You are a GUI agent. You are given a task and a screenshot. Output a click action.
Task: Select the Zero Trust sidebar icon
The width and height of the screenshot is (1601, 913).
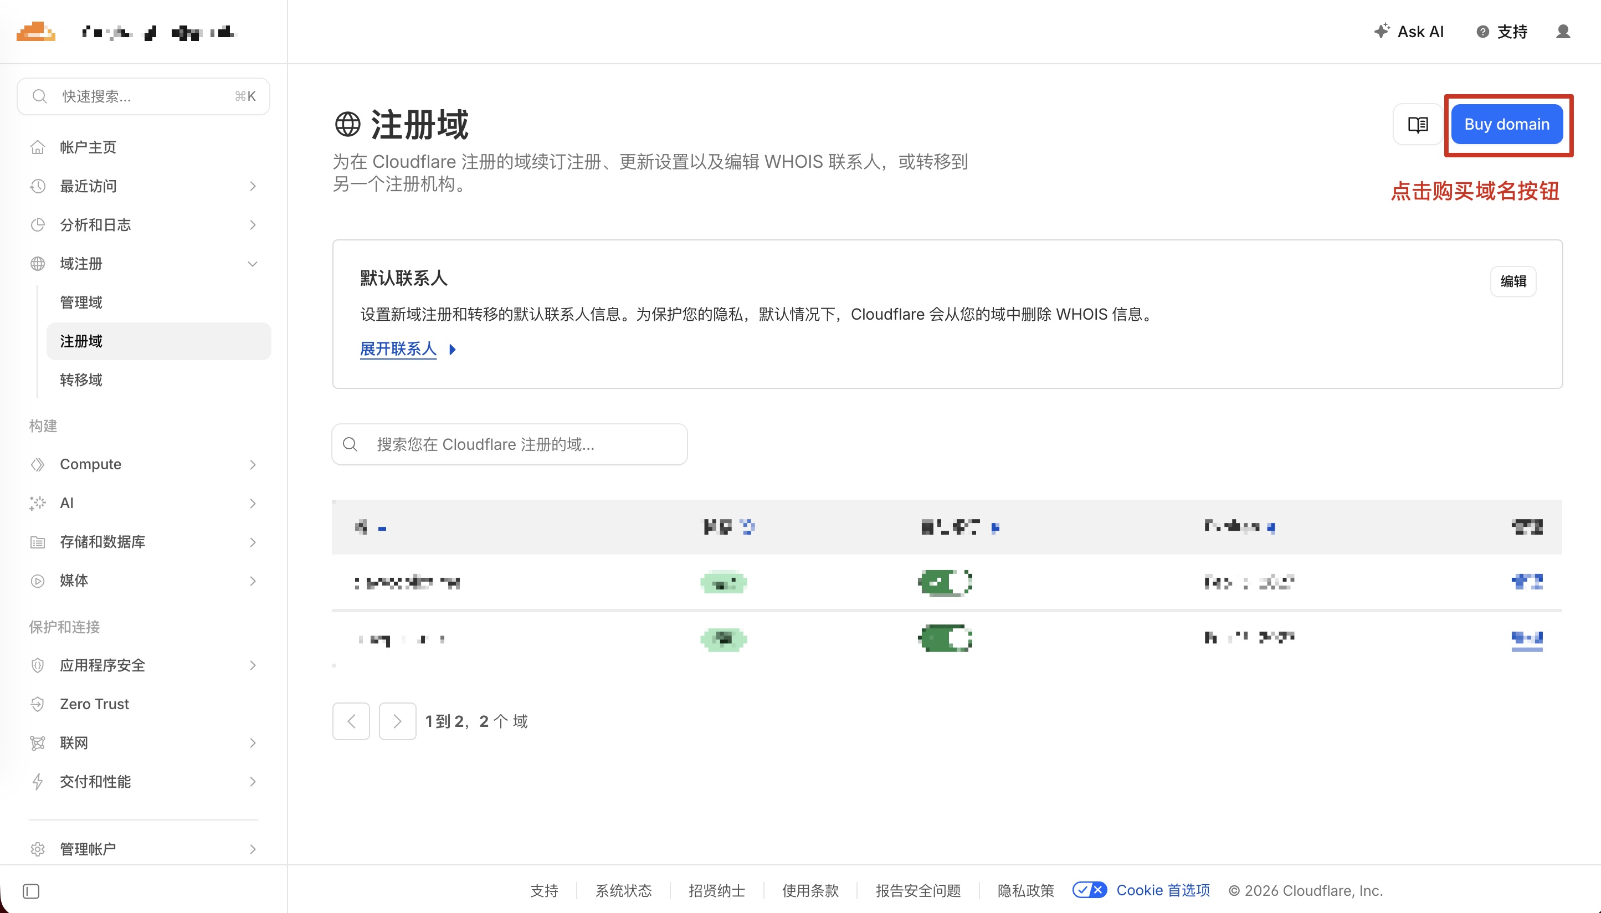[38, 704]
